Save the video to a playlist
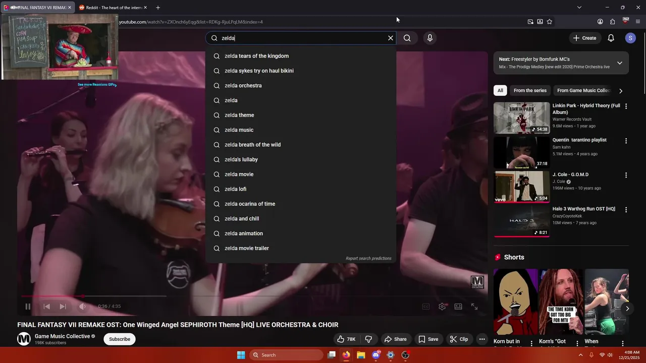Viewport: 646px width, 363px height. pyautogui.click(x=428, y=339)
